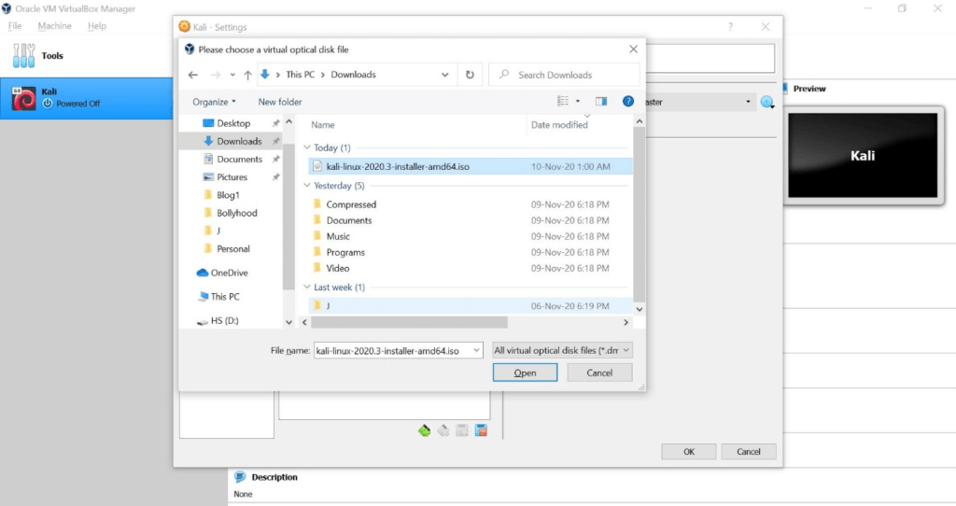The image size is (956, 506).
Task: Select Pictures in the navigation pane
Action: tap(232, 176)
